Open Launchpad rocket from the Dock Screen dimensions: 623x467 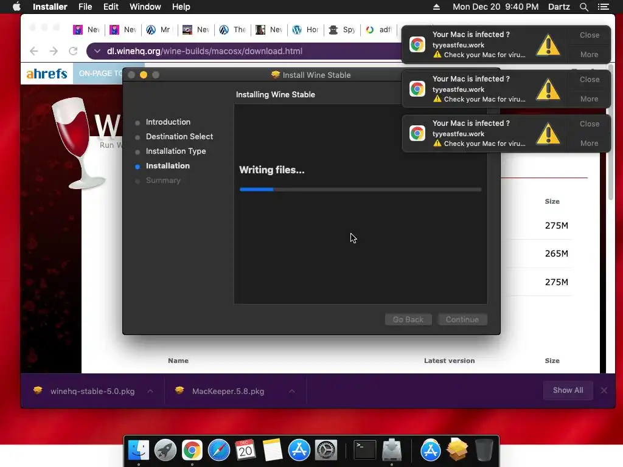click(165, 450)
